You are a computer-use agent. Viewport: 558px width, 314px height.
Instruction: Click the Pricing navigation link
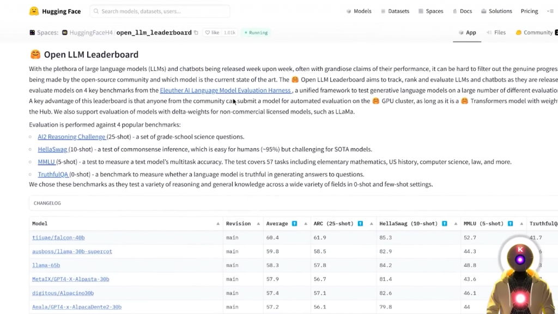pos(529,11)
